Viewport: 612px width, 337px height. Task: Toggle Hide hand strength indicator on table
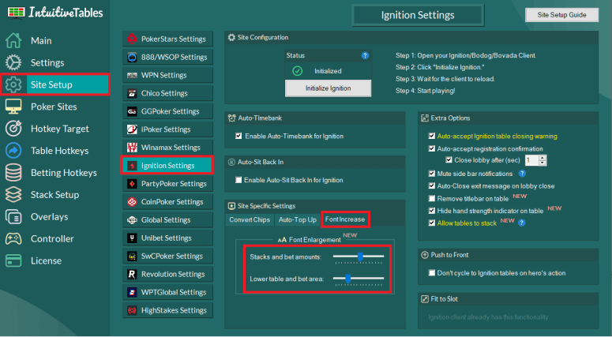click(x=432, y=210)
